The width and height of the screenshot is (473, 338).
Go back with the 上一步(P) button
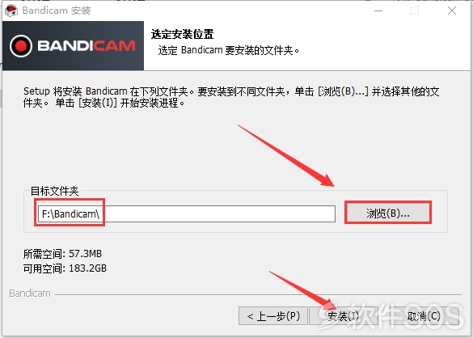(x=273, y=316)
